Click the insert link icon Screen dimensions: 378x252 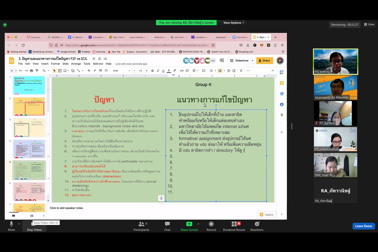pyautogui.click(x=182, y=71)
